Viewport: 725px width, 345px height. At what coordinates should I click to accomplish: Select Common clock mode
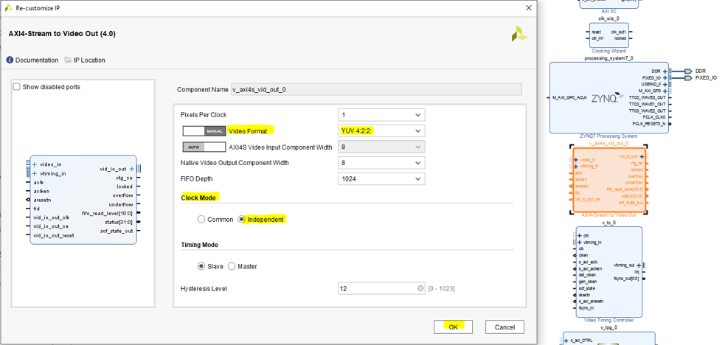pos(201,220)
